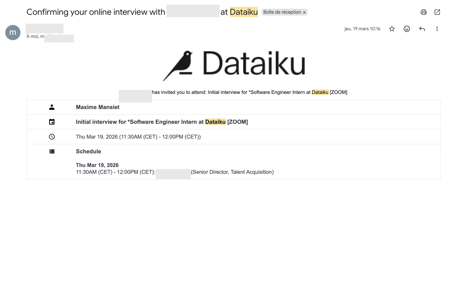The height and width of the screenshot is (281, 449).
Task: Select the Thu Mar 19 2026 date text
Action: point(97,165)
